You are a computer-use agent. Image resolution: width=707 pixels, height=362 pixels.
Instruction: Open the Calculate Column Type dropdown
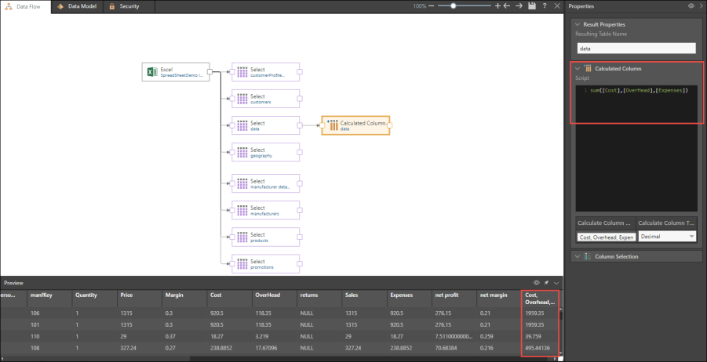pos(667,236)
